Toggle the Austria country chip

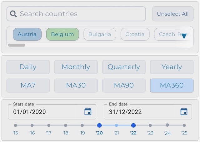(x=27, y=34)
